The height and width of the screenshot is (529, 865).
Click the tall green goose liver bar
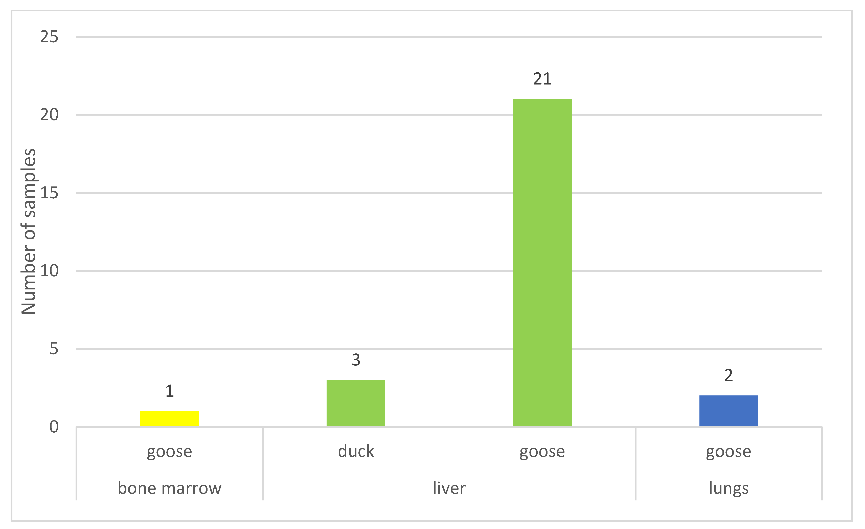pyautogui.click(x=542, y=262)
